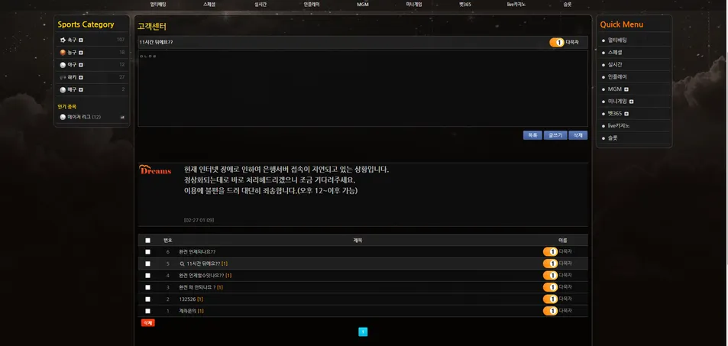Image resolution: width=728 pixels, height=346 pixels.
Task: Select 멀티배팅 in the Quick Menu
Action: (x=617, y=40)
